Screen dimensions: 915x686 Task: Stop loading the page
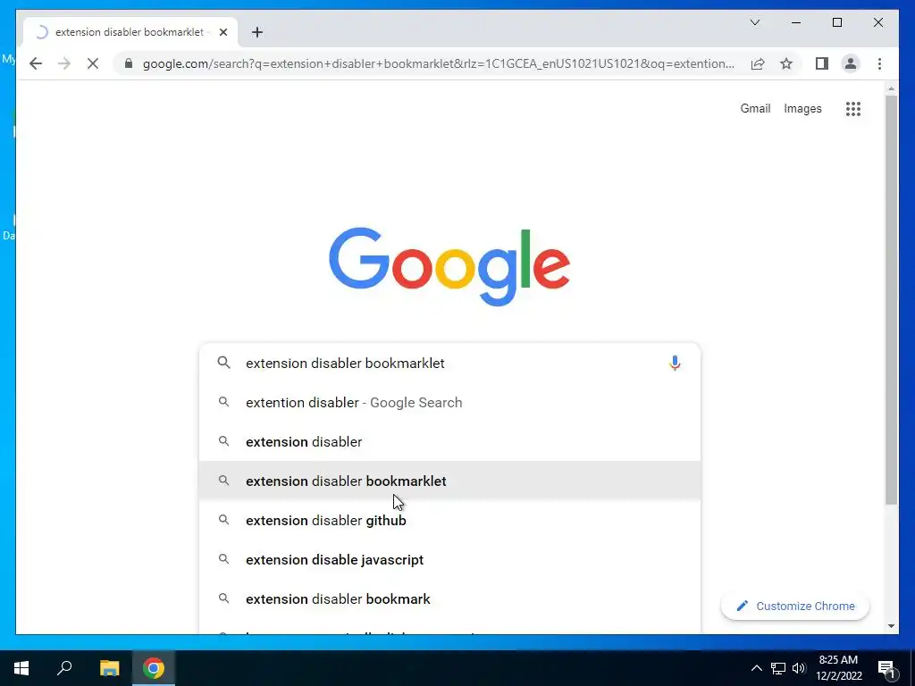93,63
